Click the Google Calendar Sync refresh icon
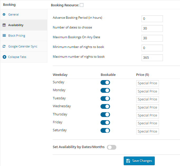Image resolution: width=180 pixels, height=166 pixels. (x=4, y=46)
